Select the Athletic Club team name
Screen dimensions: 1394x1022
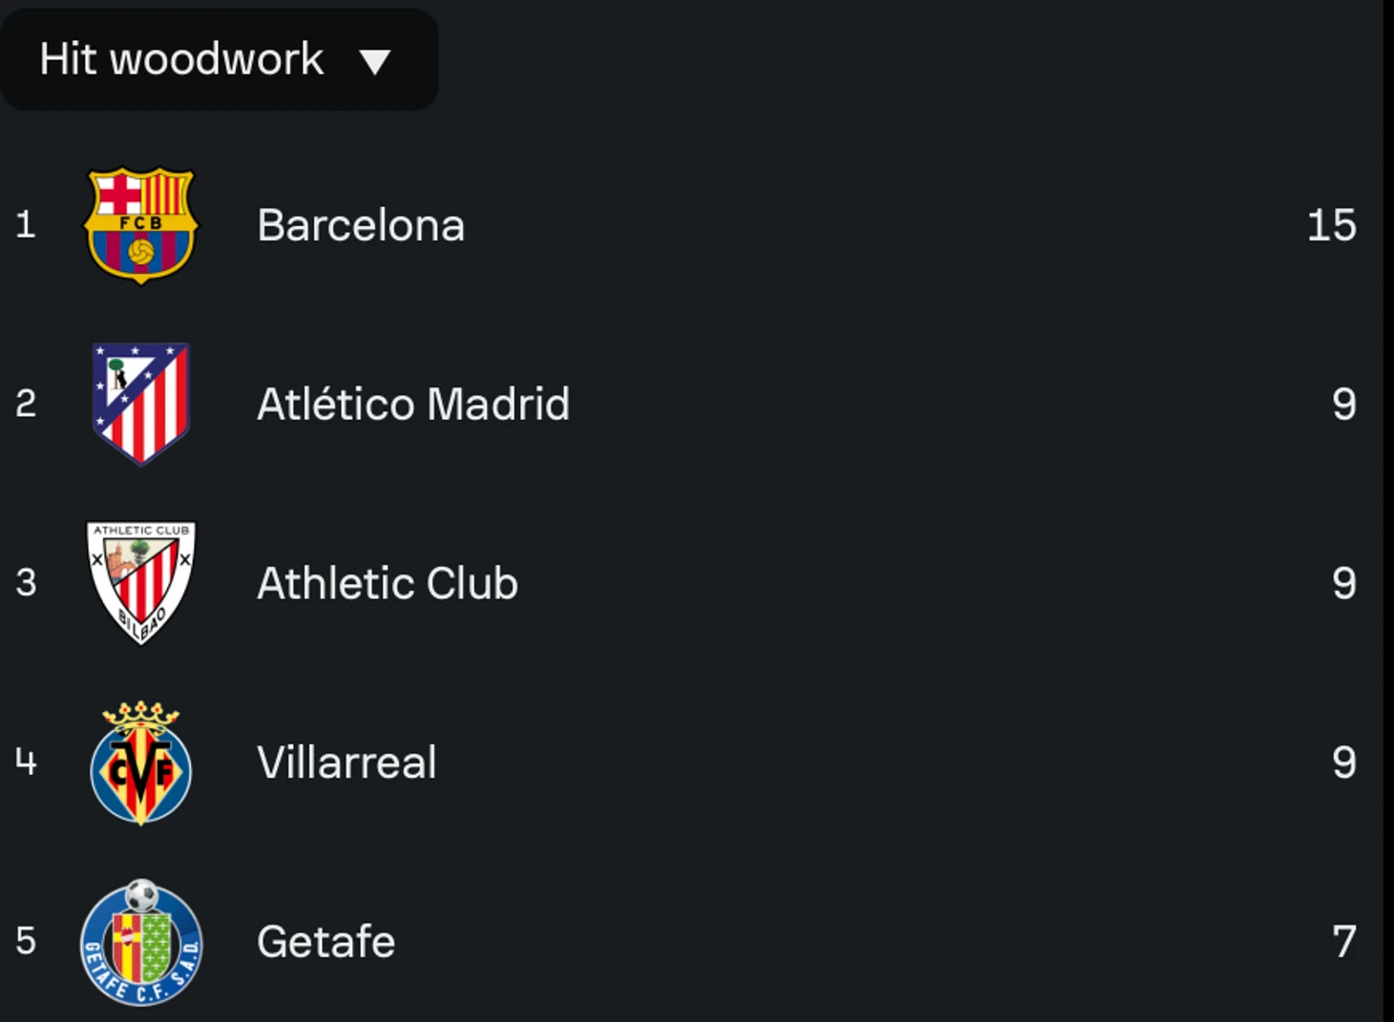388,584
